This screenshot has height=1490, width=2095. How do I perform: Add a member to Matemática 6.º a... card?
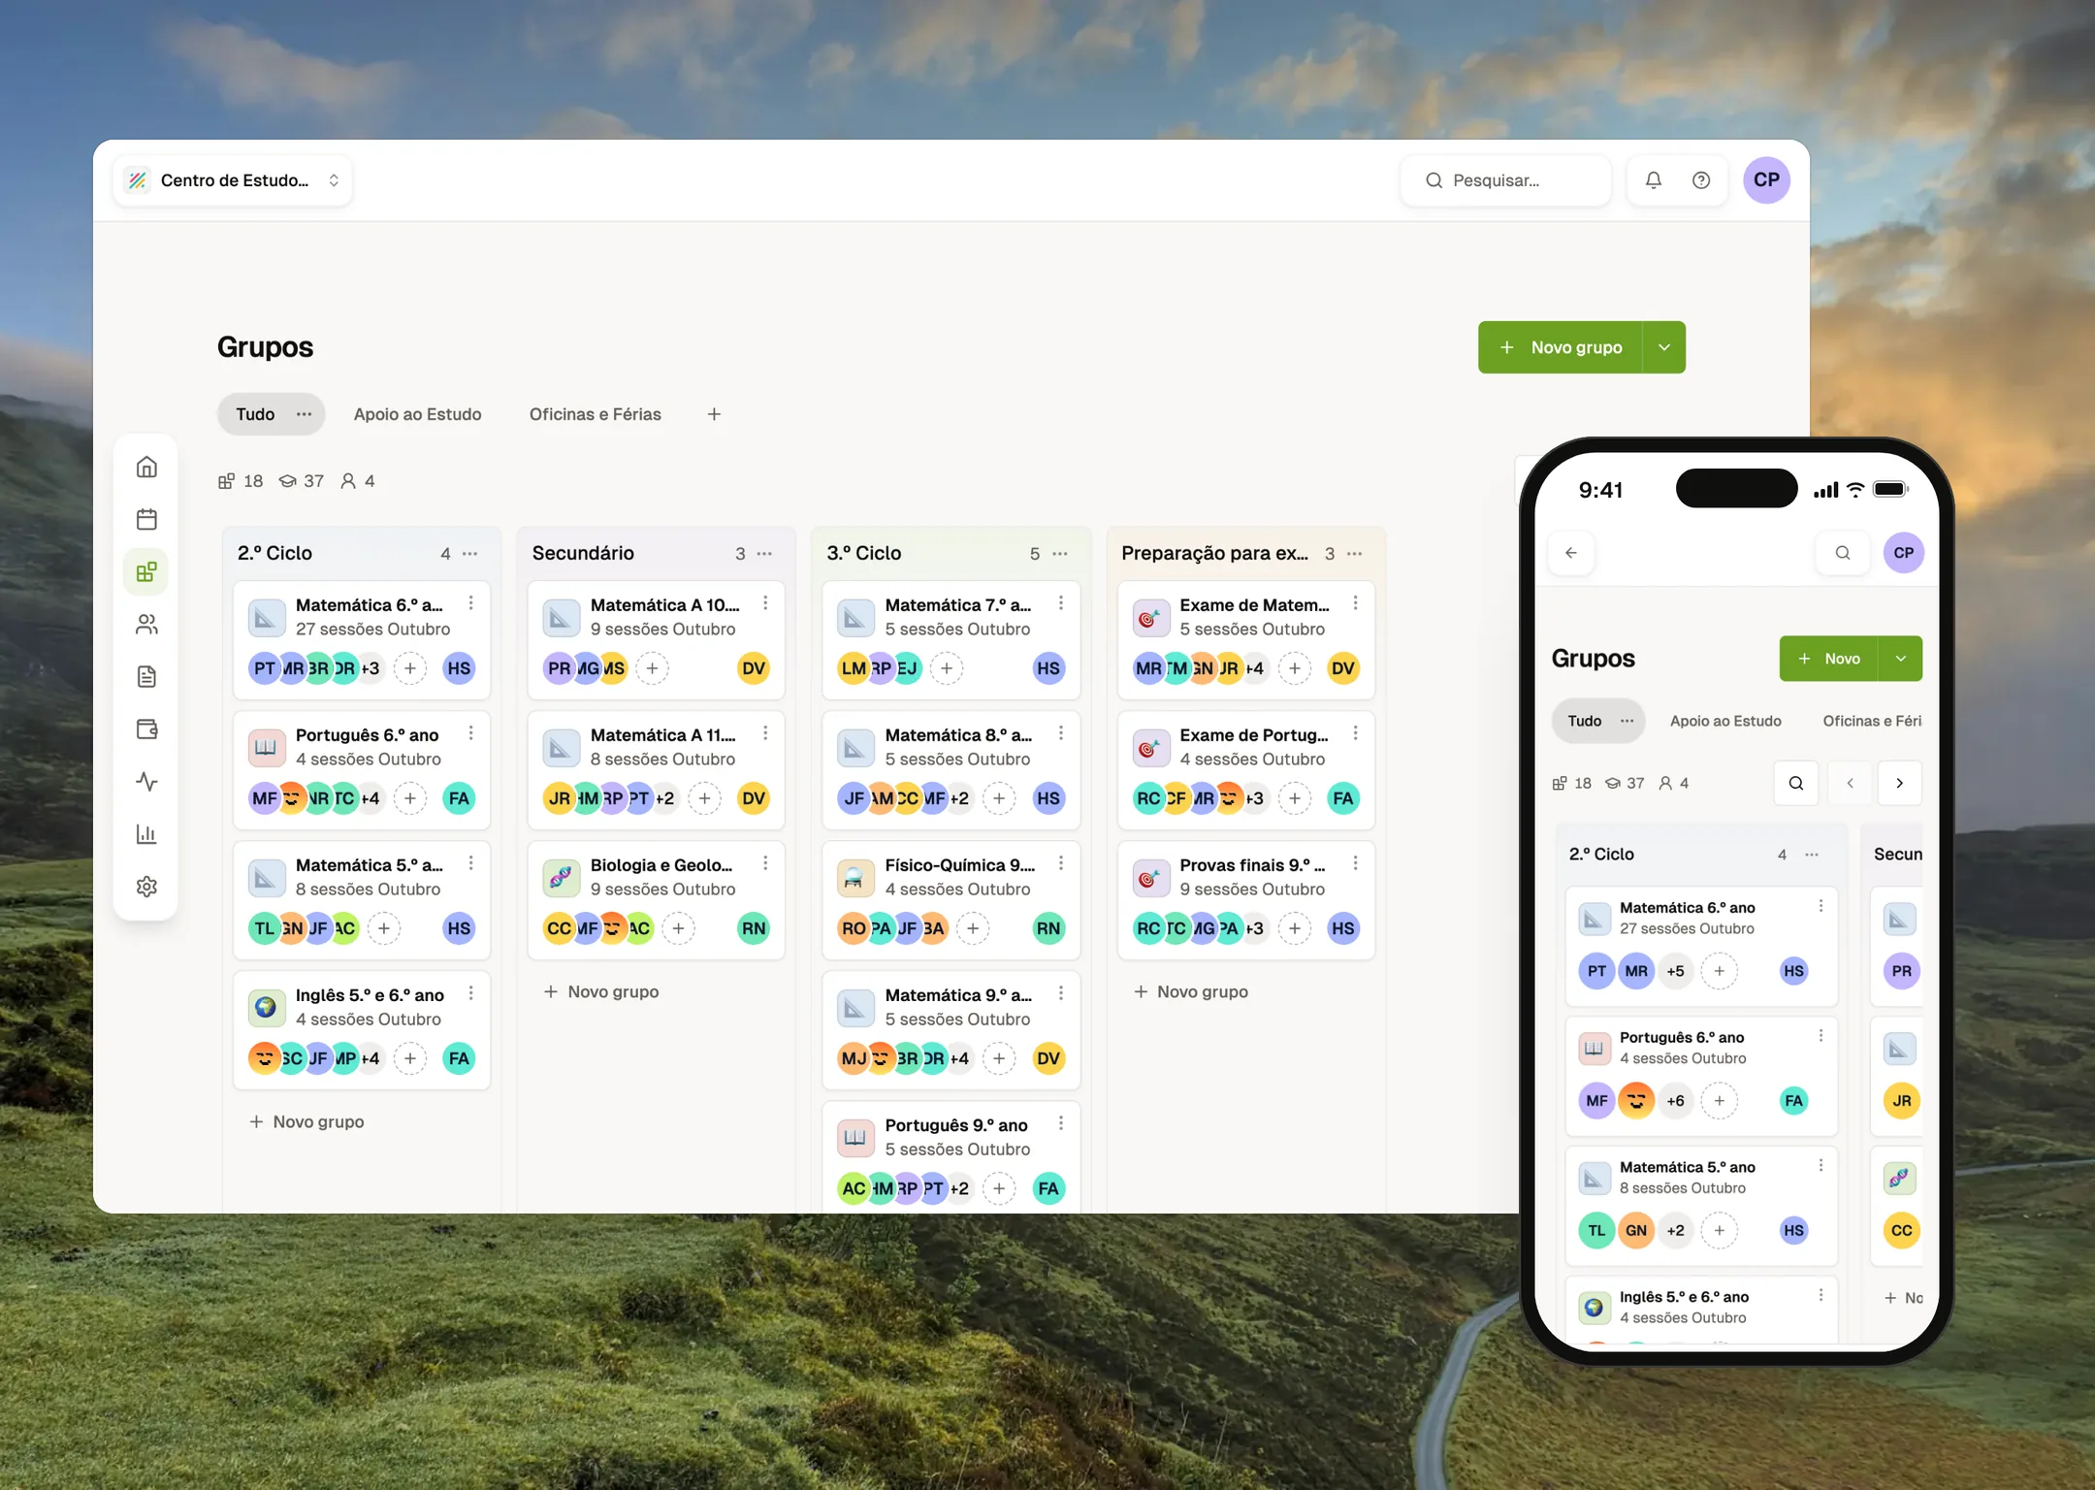pyautogui.click(x=410, y=668)
